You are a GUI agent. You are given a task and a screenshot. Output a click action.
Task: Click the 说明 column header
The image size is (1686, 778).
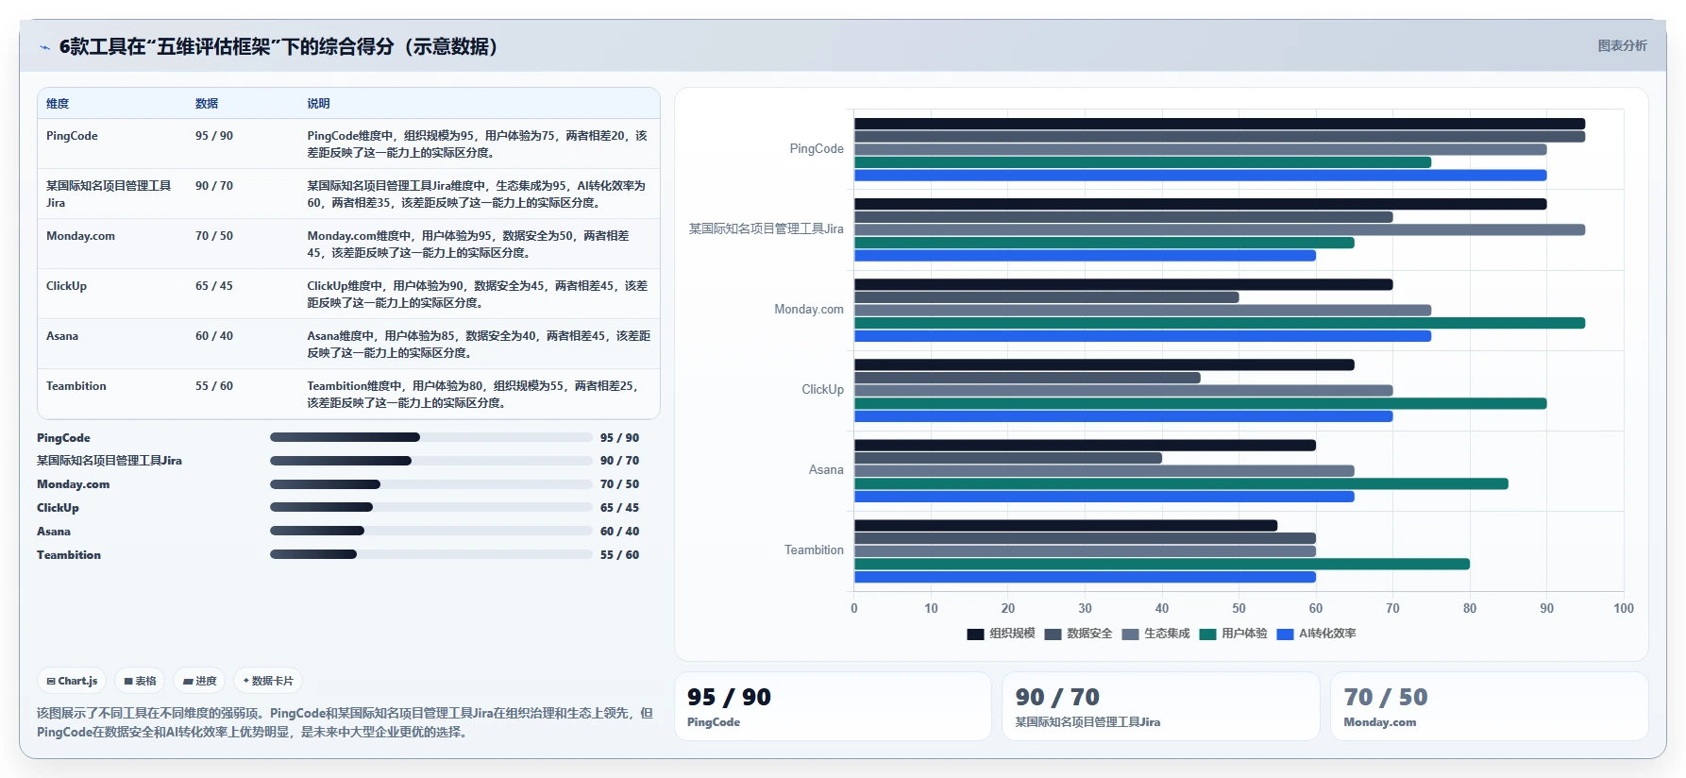tap(318, 104)
